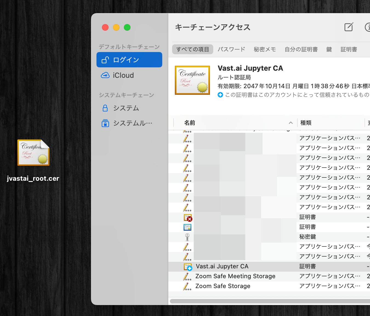The image size is (370, 316).
Task: Select the システム keychain
Action: coord(126,108)
